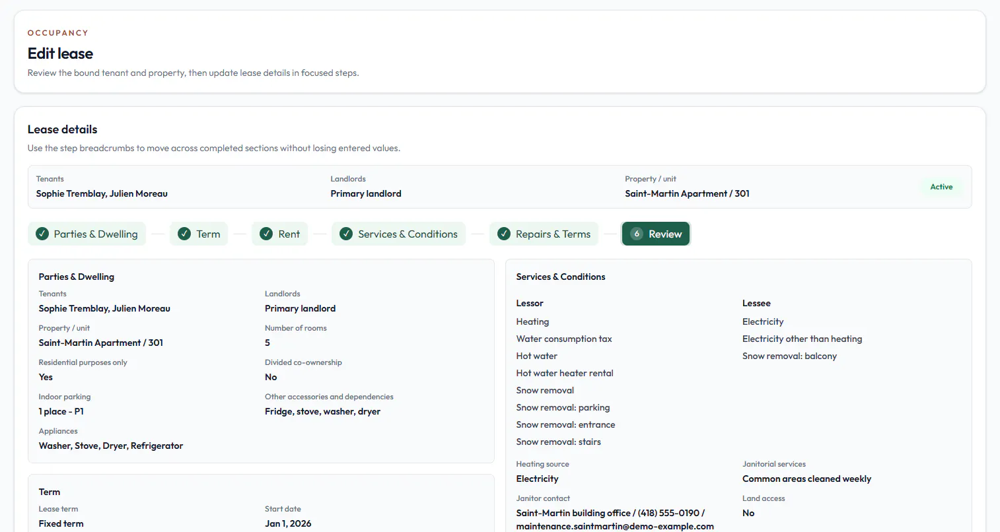
Task: Click 'Common areas cleaned weekly' value
Action: point(806,479)
